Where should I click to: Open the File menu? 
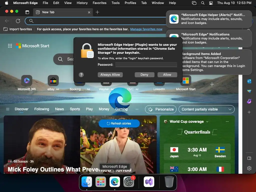pos(45,3)
